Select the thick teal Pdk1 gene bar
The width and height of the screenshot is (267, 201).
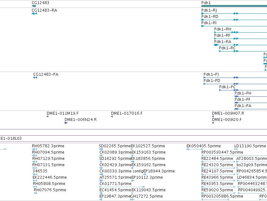point(234,6)
